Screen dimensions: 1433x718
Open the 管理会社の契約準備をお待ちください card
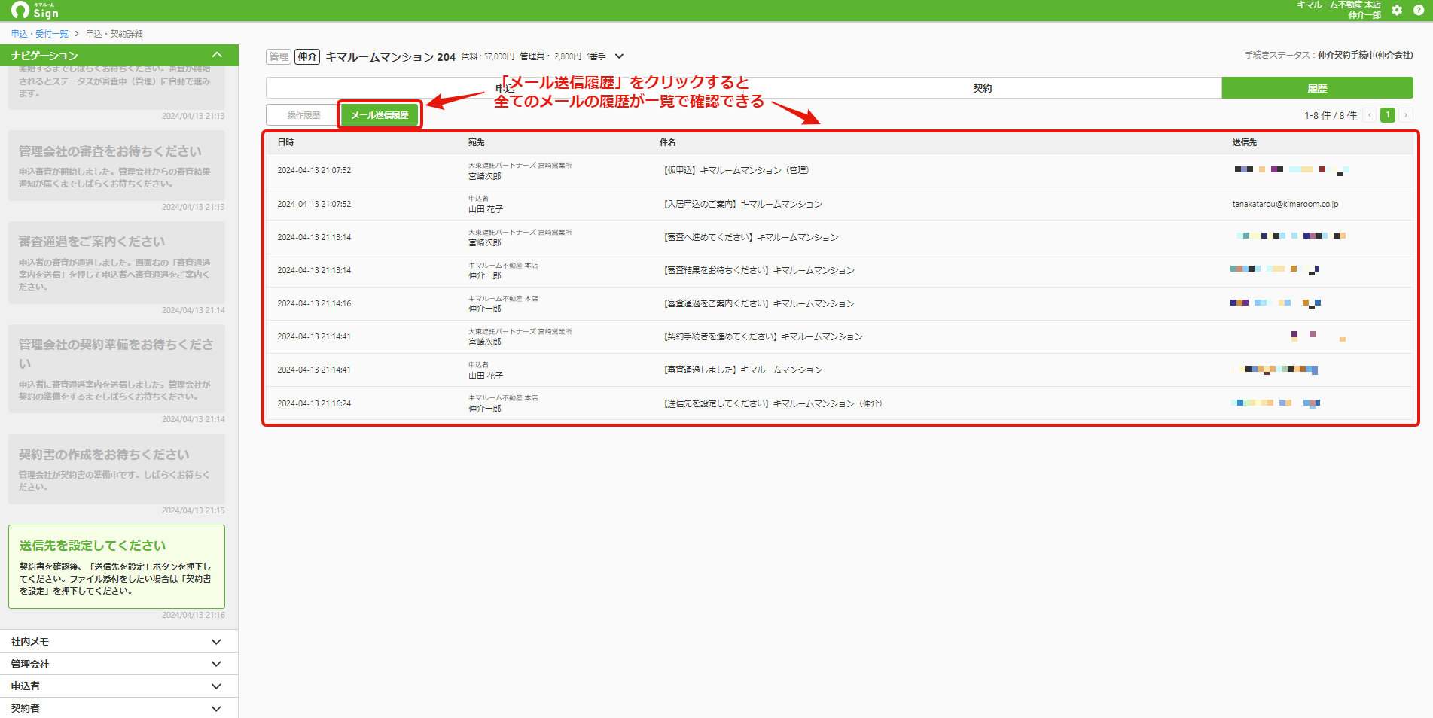click(117, 369)
